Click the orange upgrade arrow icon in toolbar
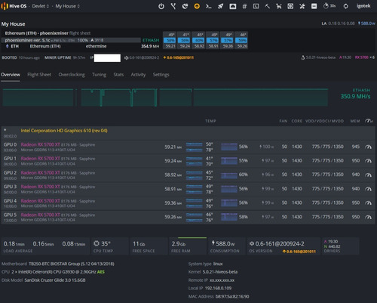377x303 pixels. click(197, 6)
